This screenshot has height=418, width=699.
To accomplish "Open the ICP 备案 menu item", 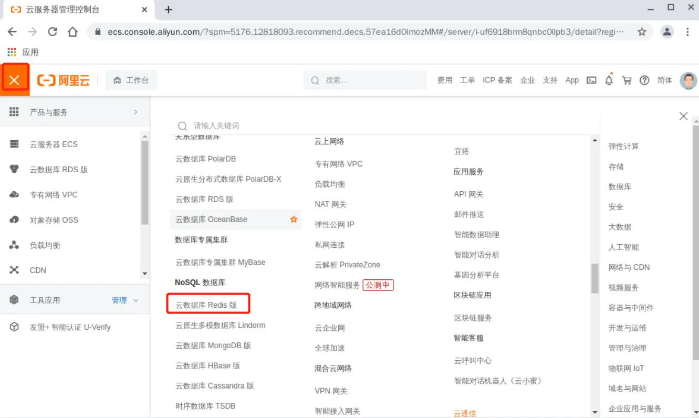I will 498,80.
